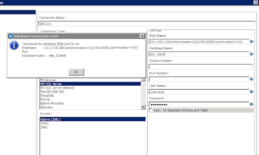The height and width of the screenshot is (155, 259).
Task: Select MS Access connection type
Action: [90, 80]
